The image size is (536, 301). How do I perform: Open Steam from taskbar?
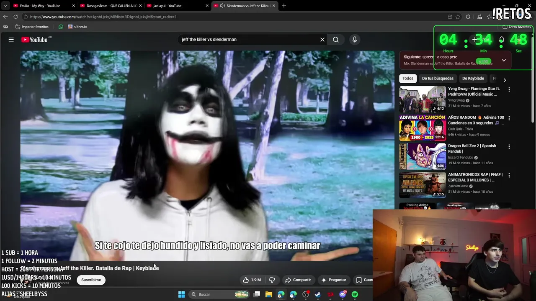point(318,294)
